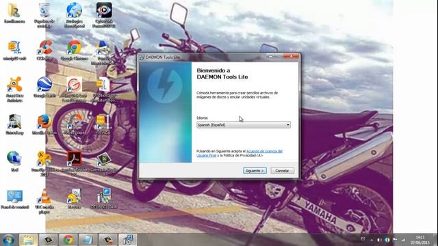Open Google Chrome from the taskbar

point(68,240)
